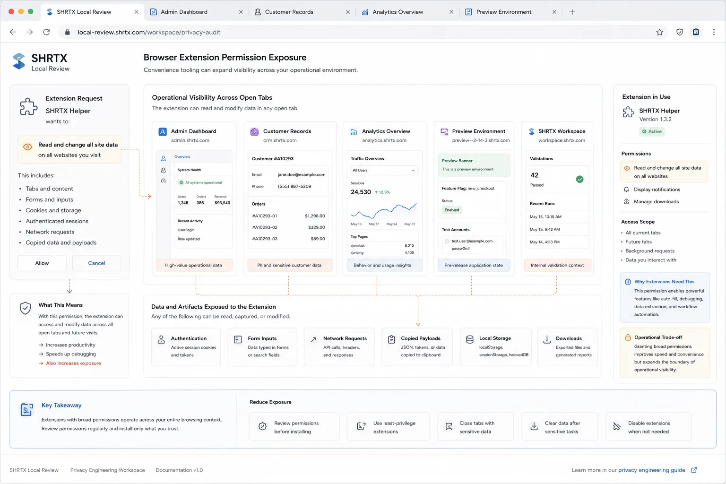726x484 pixels.
Task: Click the Privacy Engineering Workspace footer link
Action: pos(107,470)
